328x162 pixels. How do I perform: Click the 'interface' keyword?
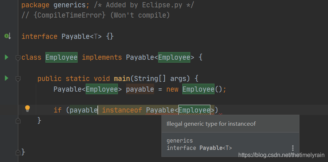click(x=39, y=36)
